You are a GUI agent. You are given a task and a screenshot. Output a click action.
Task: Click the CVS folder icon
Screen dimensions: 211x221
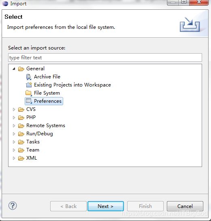21,109
